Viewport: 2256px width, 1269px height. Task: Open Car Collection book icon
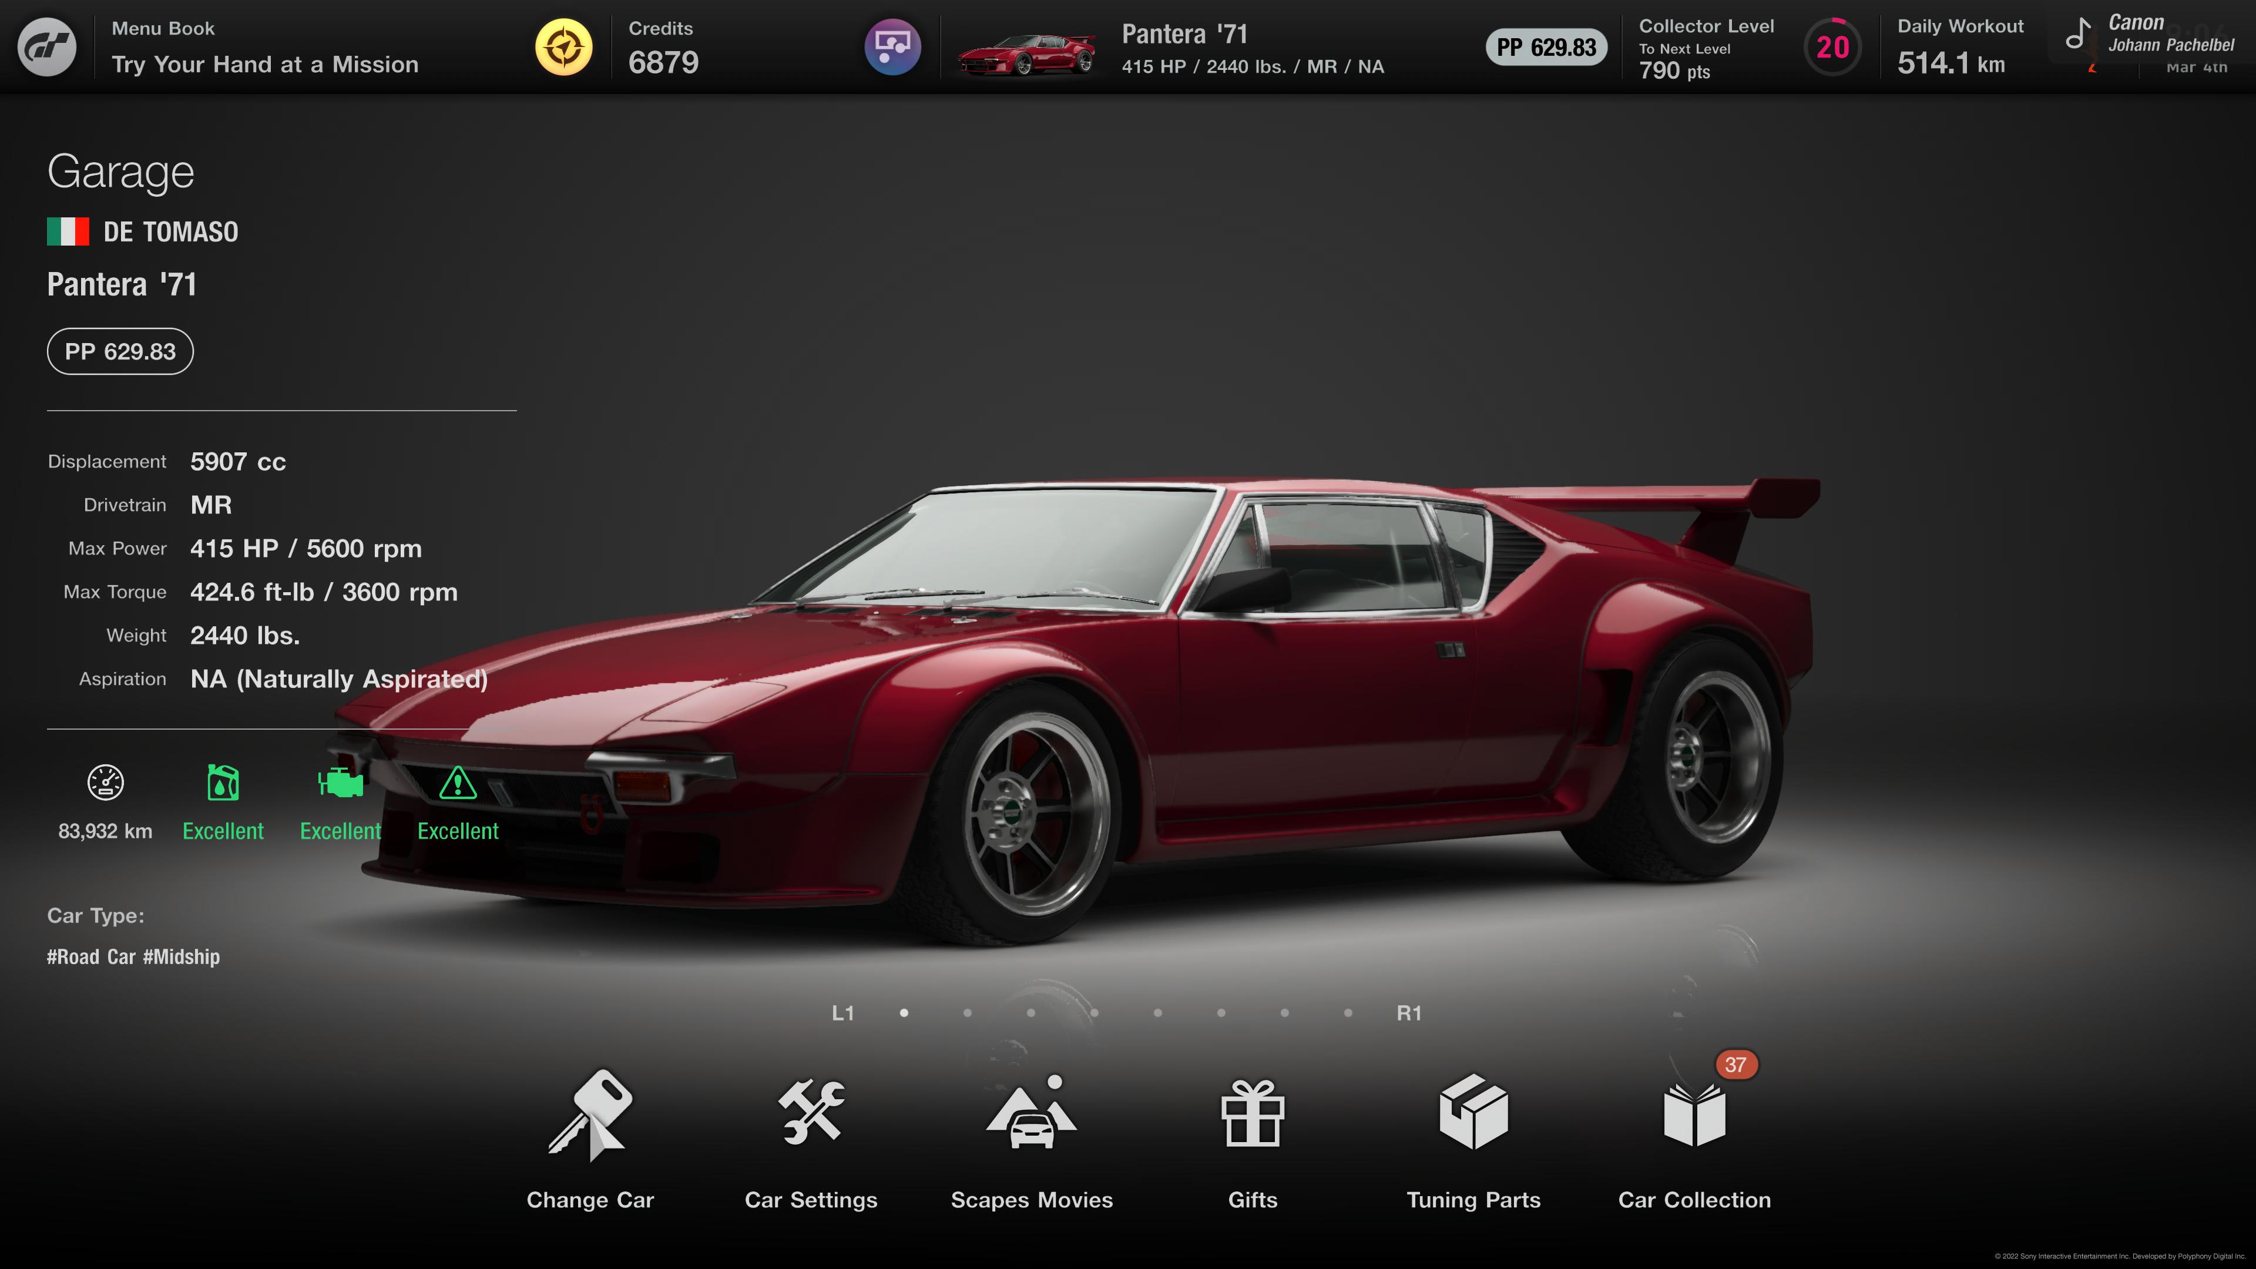(x=1694, y=1115)
